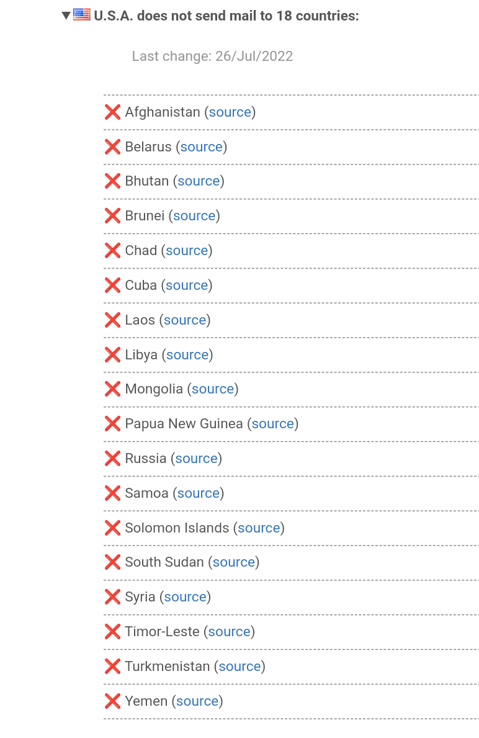
Task: Open the source link for Brunei
Action: (194, 216)
